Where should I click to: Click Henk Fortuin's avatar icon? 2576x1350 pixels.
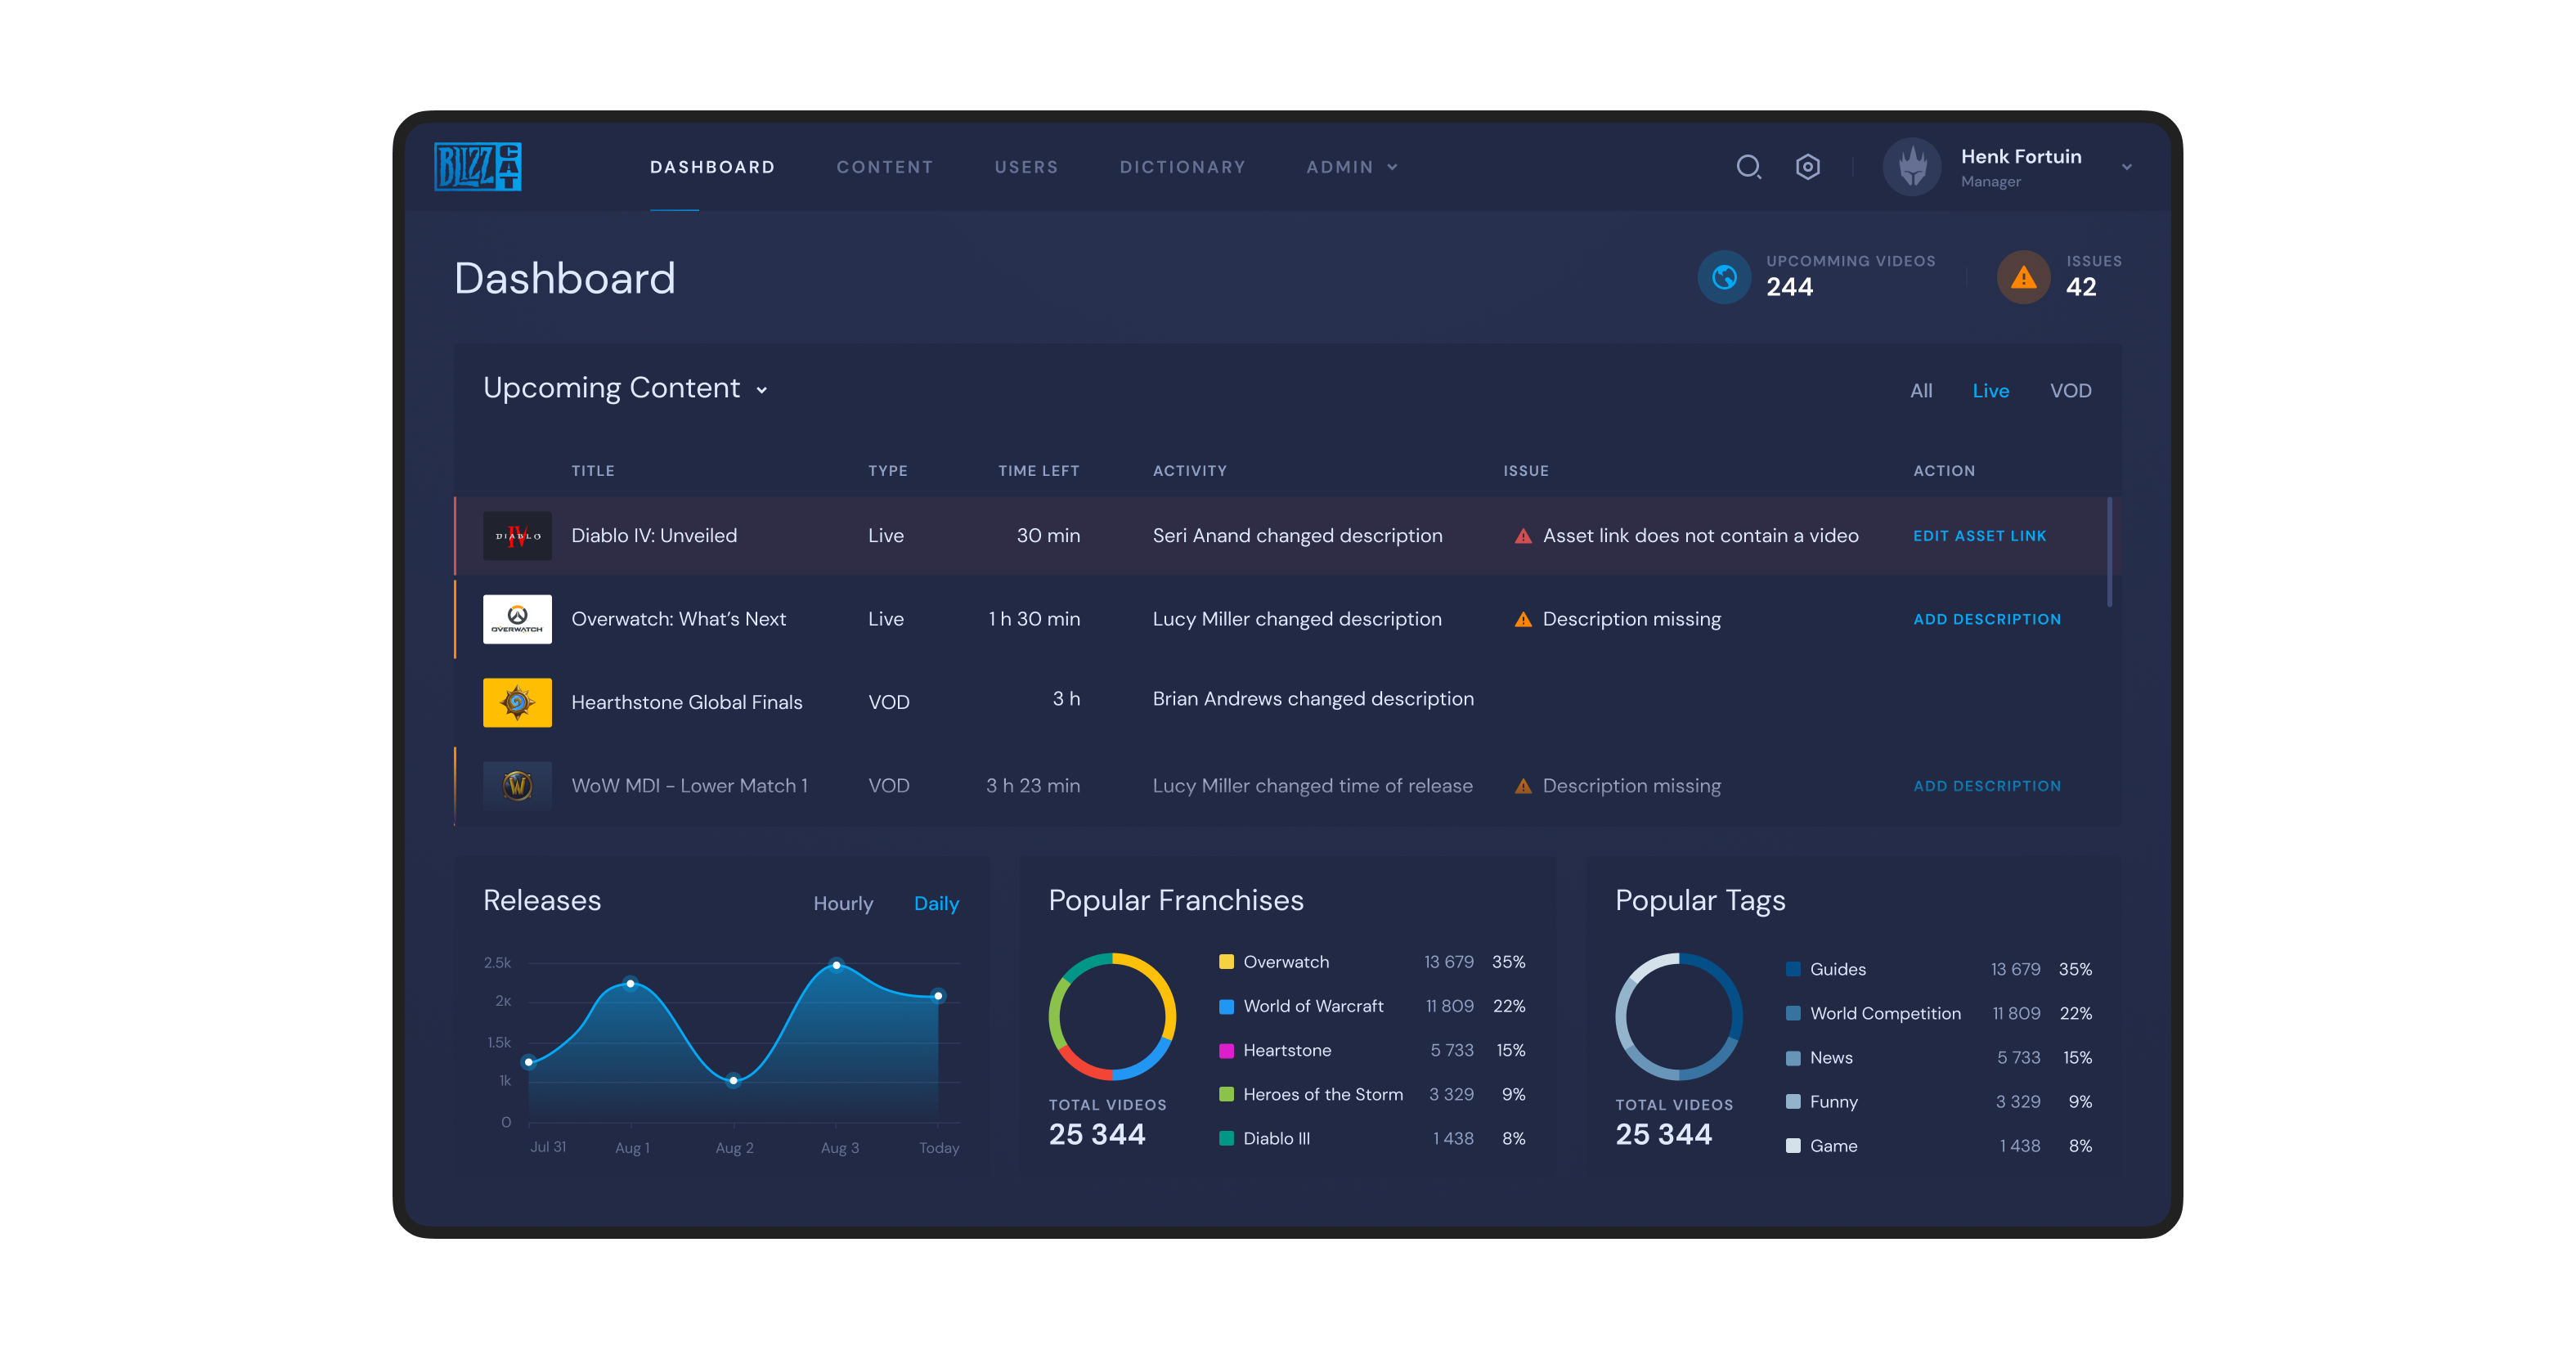1911,167
